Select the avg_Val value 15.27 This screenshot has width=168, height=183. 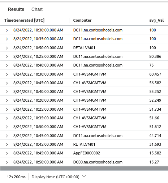pyautogui.click(x=154, y=162)
